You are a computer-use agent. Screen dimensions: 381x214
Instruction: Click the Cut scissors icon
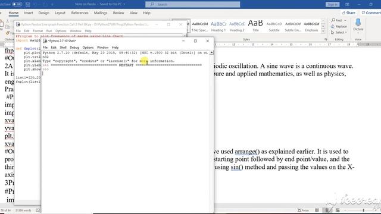pyautogui.click(x=8, y=21)
